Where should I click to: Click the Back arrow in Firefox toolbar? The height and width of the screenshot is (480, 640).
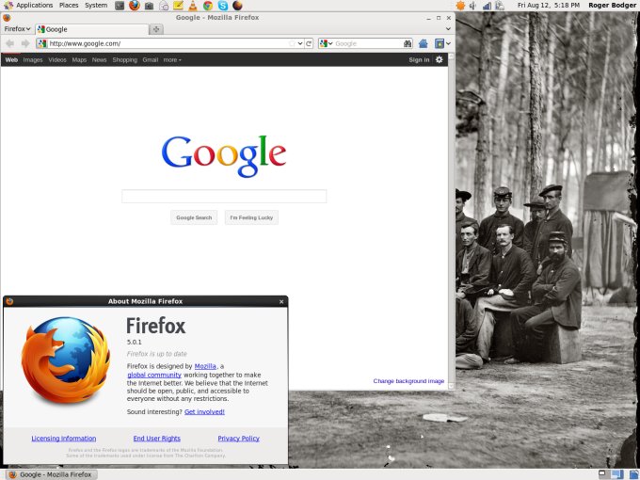click(x=9, y=43)
